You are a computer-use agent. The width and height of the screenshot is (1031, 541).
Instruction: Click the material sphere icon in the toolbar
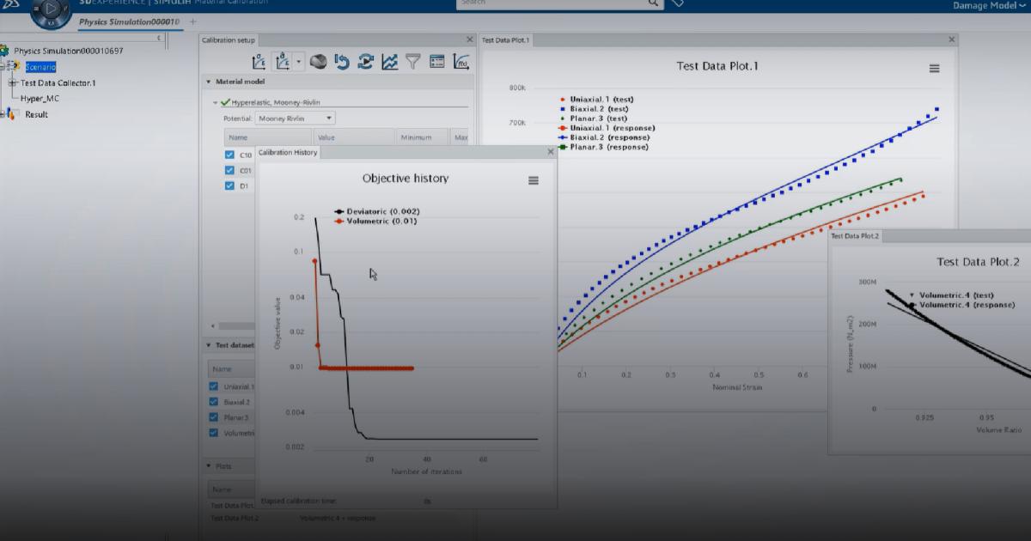(x=318, y=61)
